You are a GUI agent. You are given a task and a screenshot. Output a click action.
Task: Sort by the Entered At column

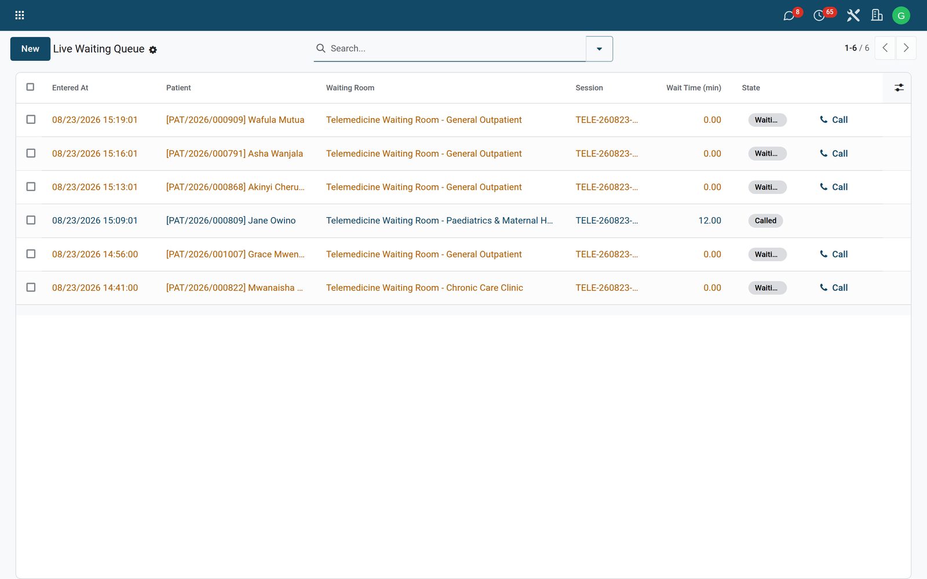[x=70, y=88]
